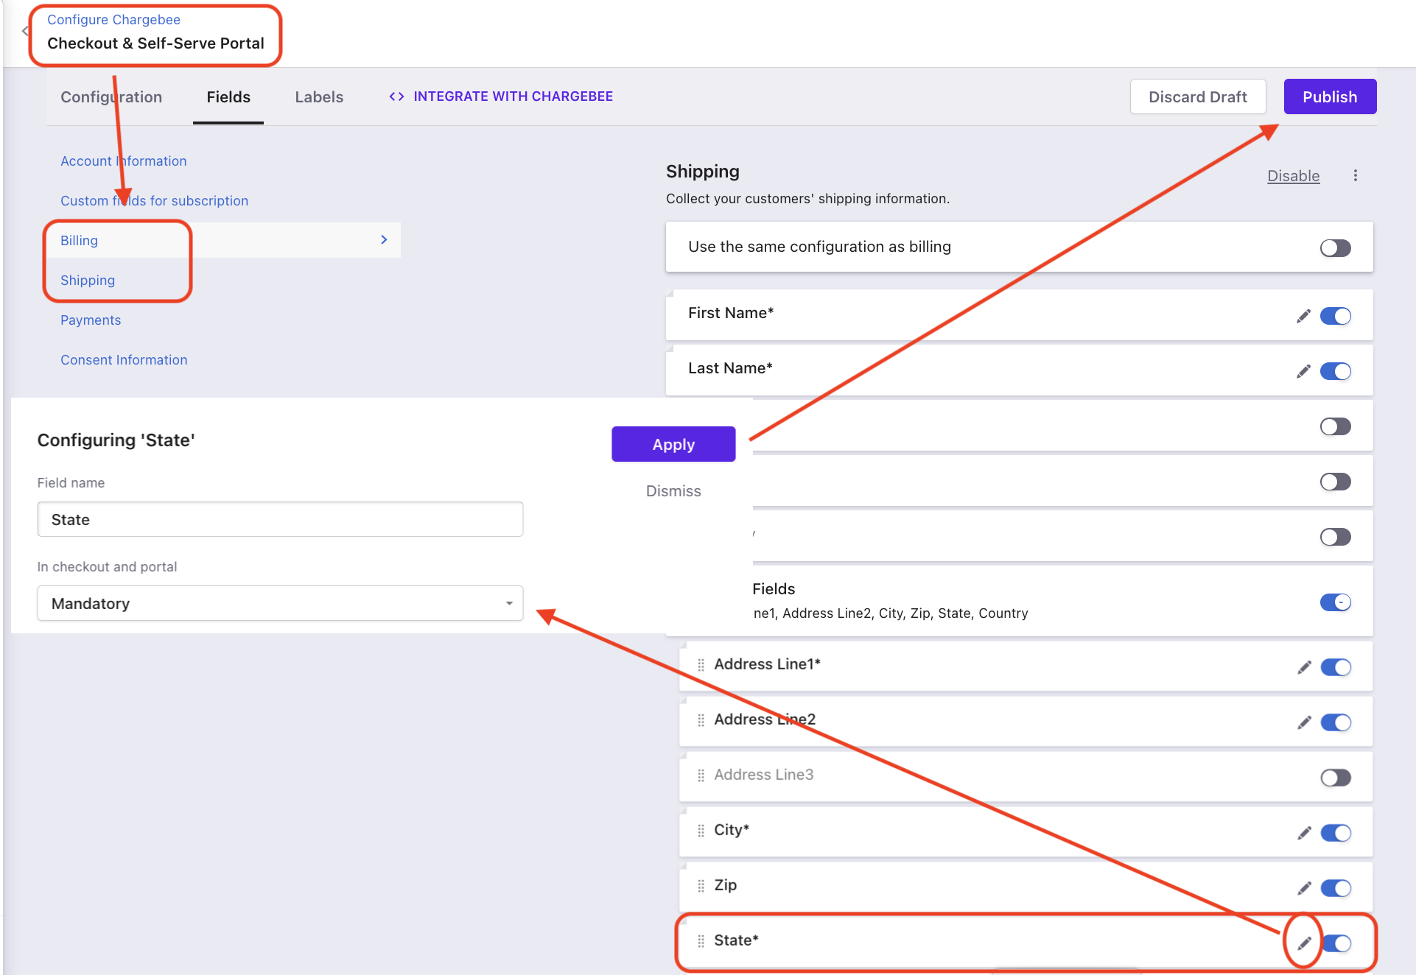
Task: Dismiss the Configuring State panel
Action: coord(673,491)
